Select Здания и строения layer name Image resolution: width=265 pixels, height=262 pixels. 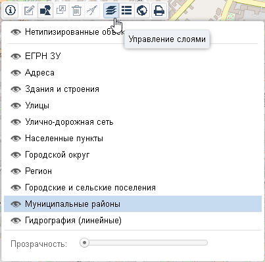tap(62, 89)
